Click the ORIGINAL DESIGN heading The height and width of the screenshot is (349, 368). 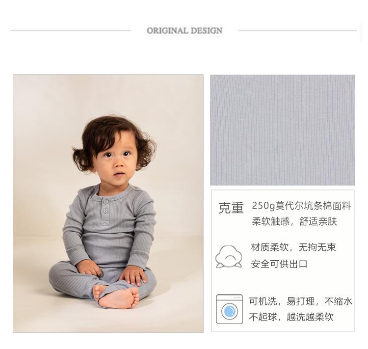tap(184, 30)
